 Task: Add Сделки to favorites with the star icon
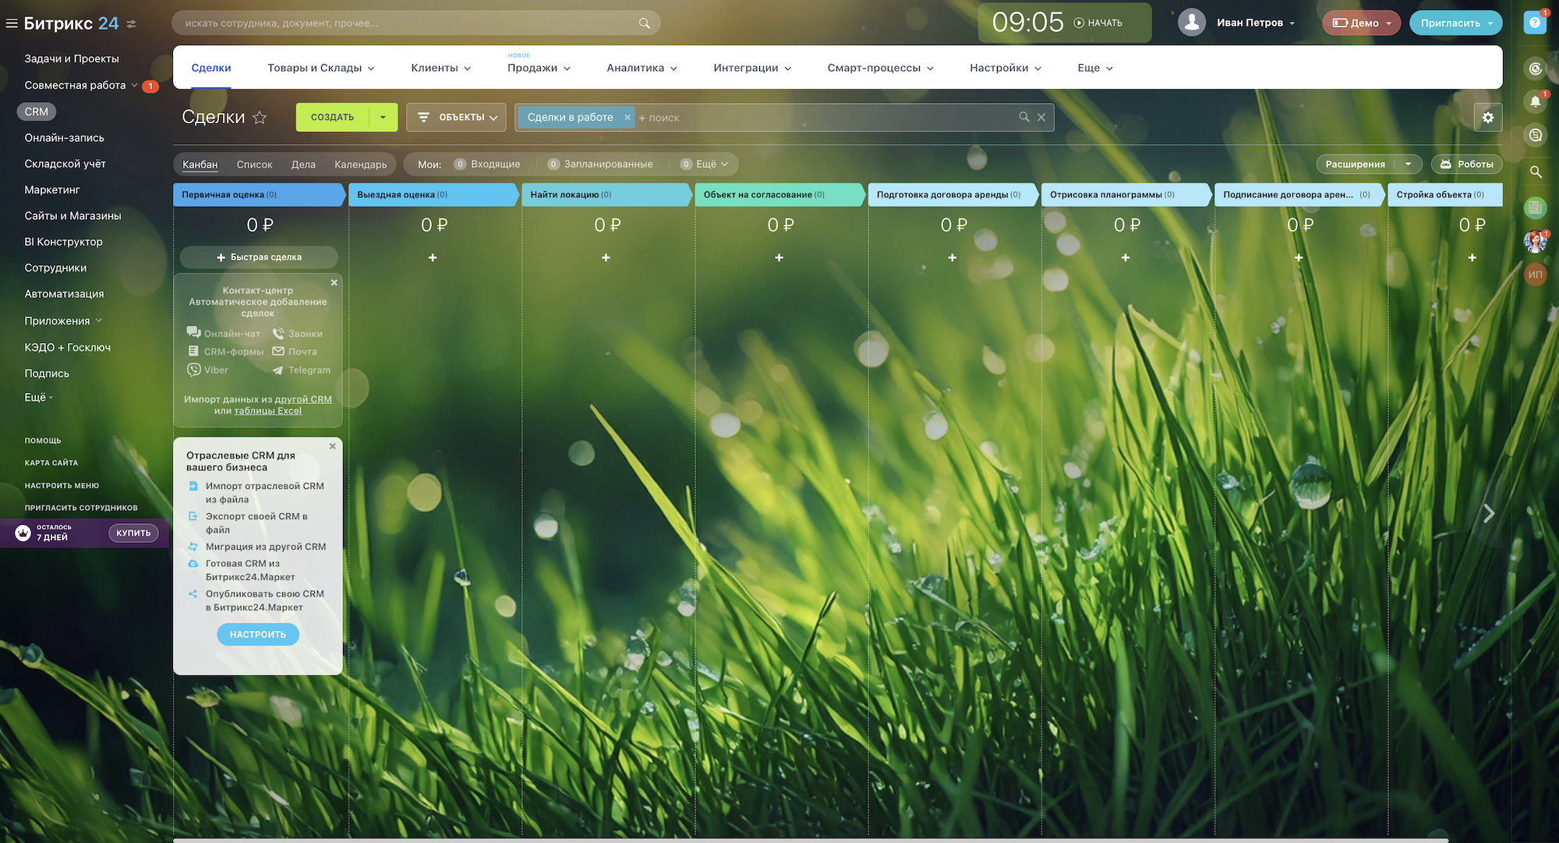[x=260, y=118]
